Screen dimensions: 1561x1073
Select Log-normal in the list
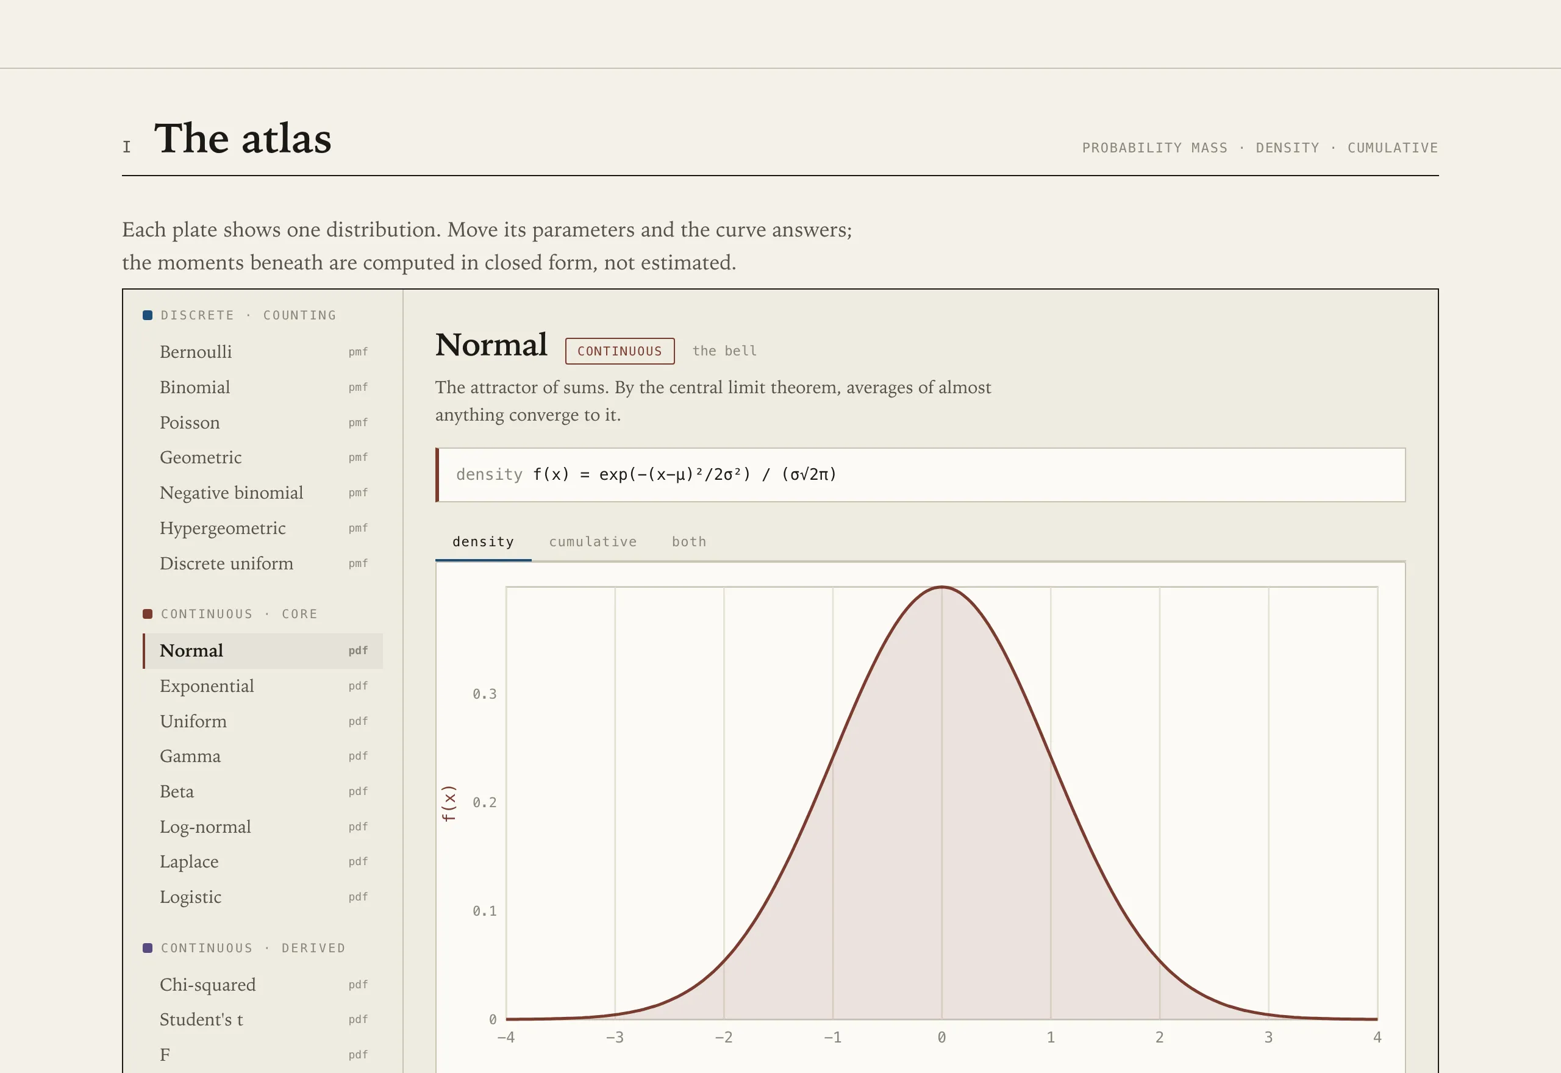pos(263,826)
